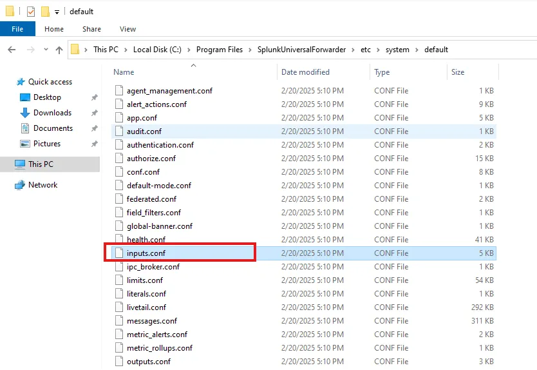Viewport: 537px width, 370px height.
Task: Select the inputs.conf file
Action: [146, 253]
